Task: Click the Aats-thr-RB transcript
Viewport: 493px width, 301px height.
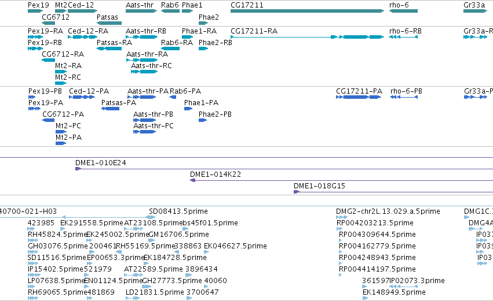Action: pyautogui.click(x=141, y=37)
